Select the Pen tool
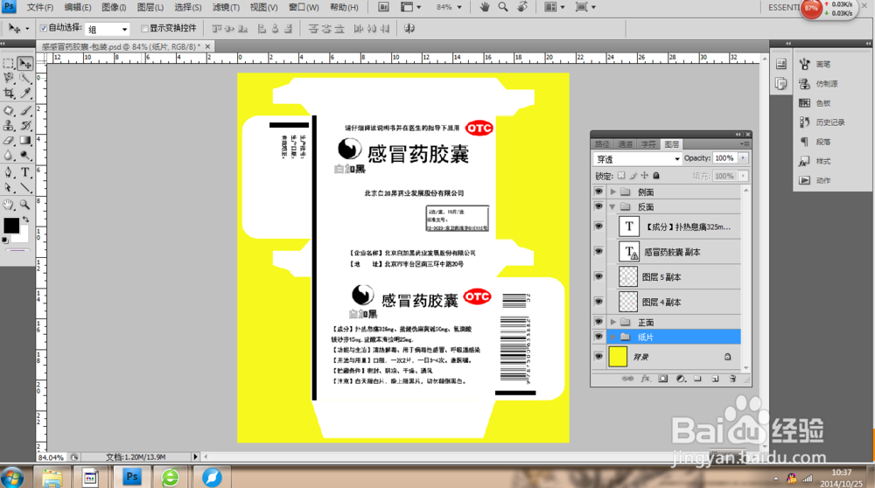Screen dimensions: 875x488 pyautogui.click(x=9, y=172)
